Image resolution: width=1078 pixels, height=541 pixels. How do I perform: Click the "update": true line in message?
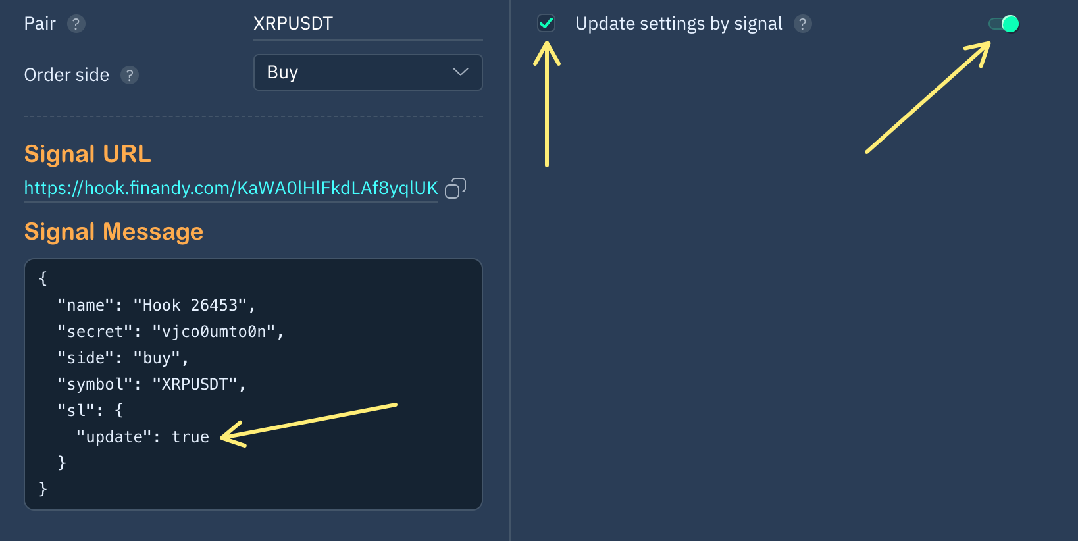(x=142, y=437)
